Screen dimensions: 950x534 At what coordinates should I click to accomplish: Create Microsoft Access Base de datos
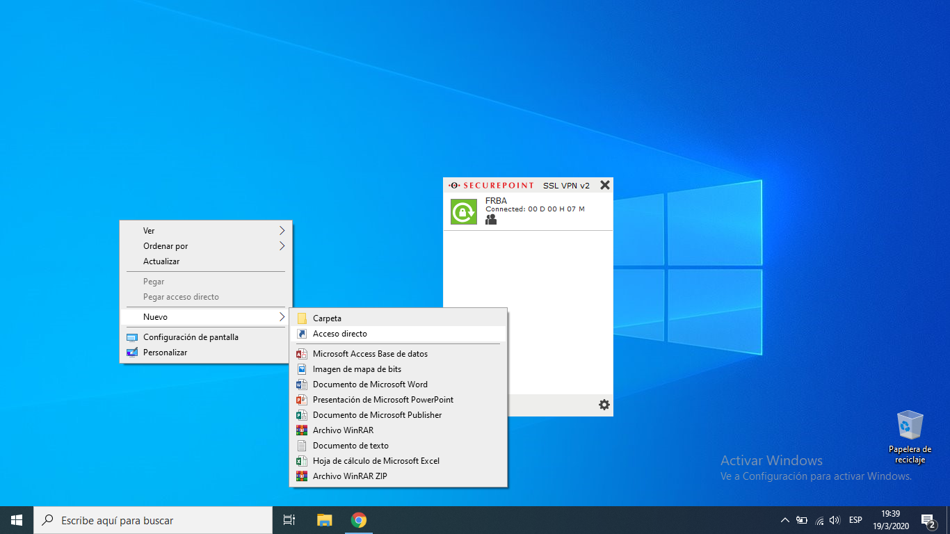click(x=398, y=354)
